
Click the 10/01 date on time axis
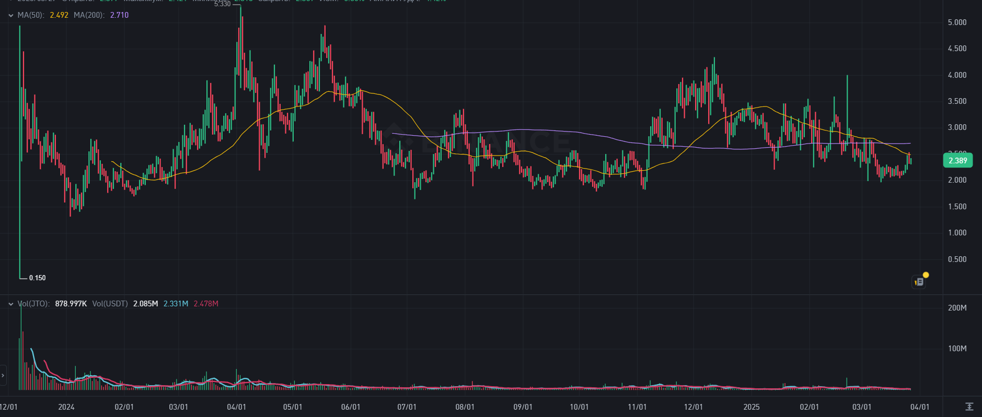[x=579, y=407]
